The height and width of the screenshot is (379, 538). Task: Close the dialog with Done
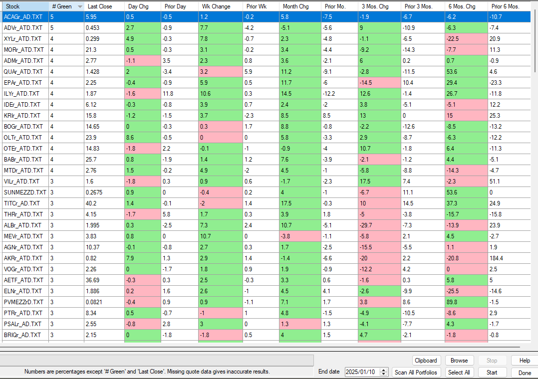[x=525, y=373]
